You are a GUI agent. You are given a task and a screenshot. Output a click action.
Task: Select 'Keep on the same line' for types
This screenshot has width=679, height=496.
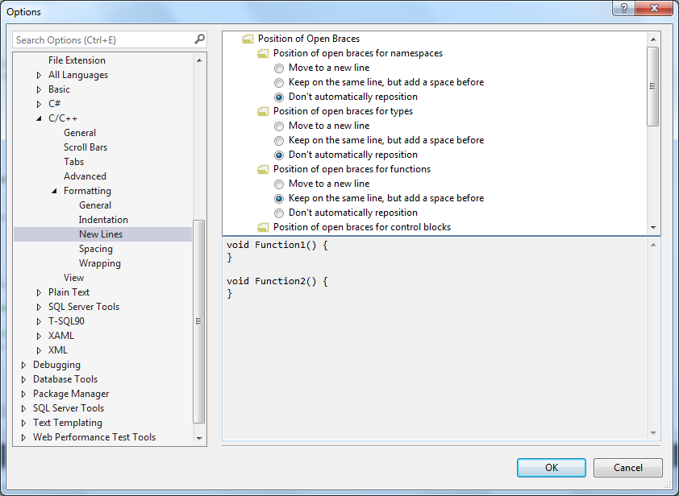(x=279, y=140)
